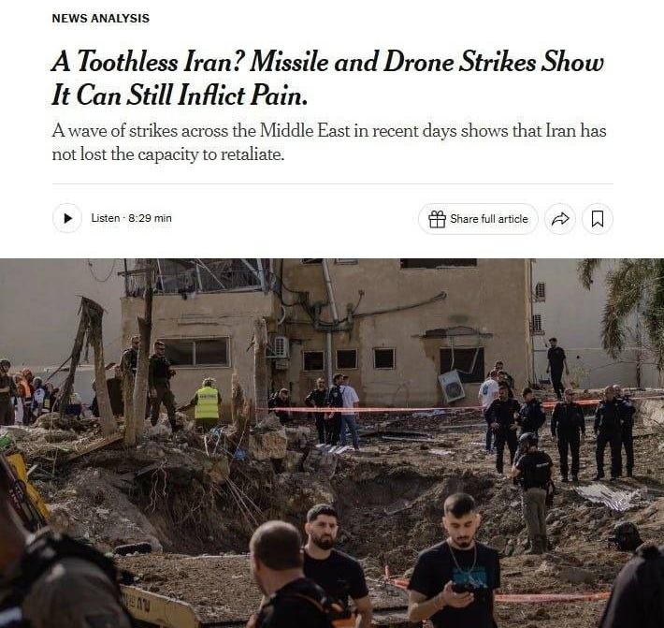Click the 8:29 min audio duration
The width and height of the screenshot is (664, 628).
coord(150,218)
